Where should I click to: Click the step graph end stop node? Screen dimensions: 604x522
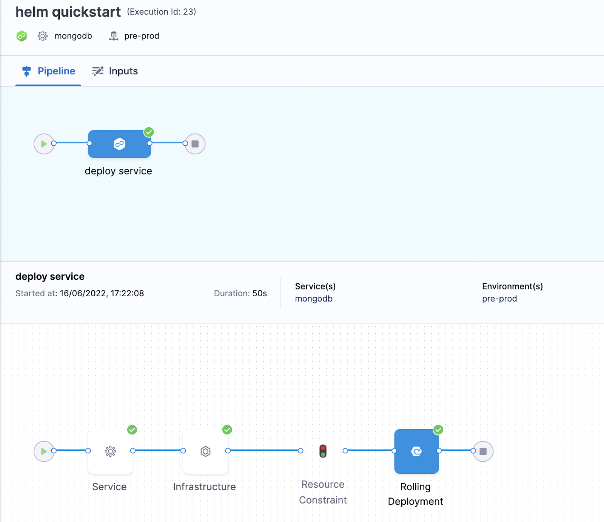coord(483,451)
